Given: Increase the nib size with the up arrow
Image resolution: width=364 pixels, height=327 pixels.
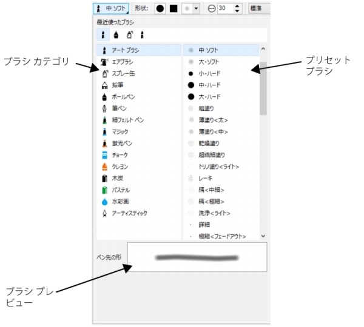Looking at the screenshot, I should [x=237, y=7].
